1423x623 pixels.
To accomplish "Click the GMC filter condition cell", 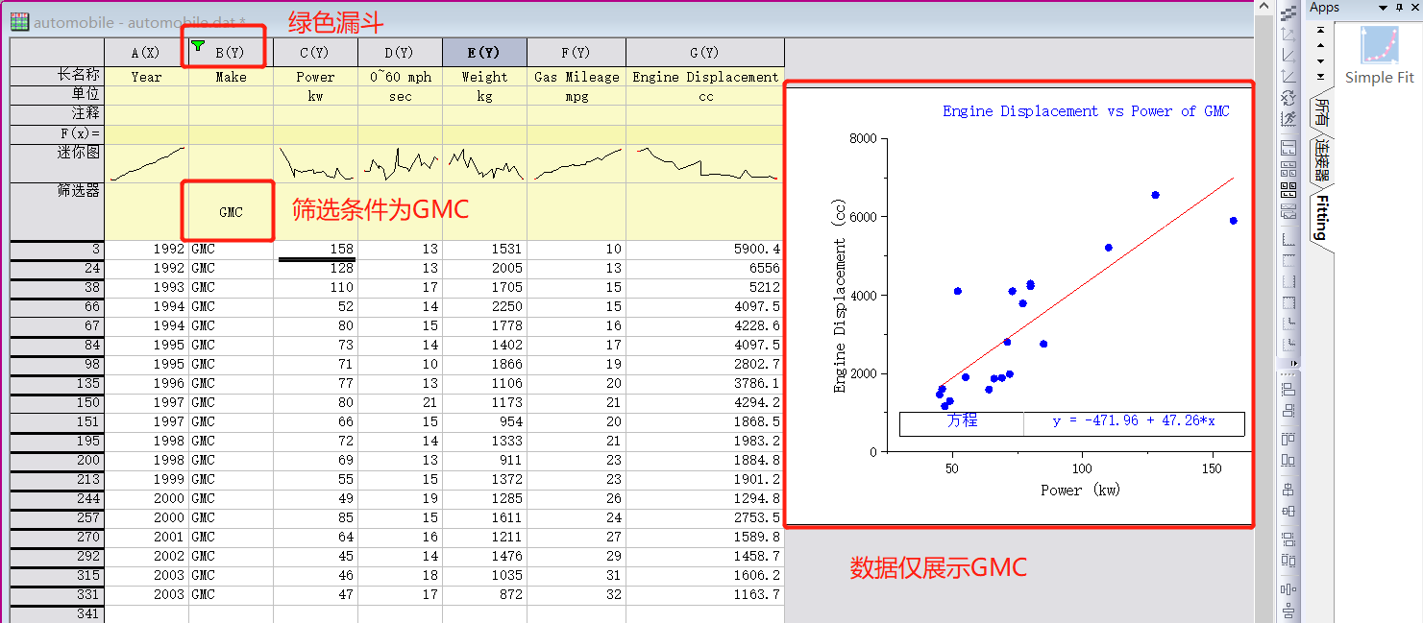I will click(231, 212).
